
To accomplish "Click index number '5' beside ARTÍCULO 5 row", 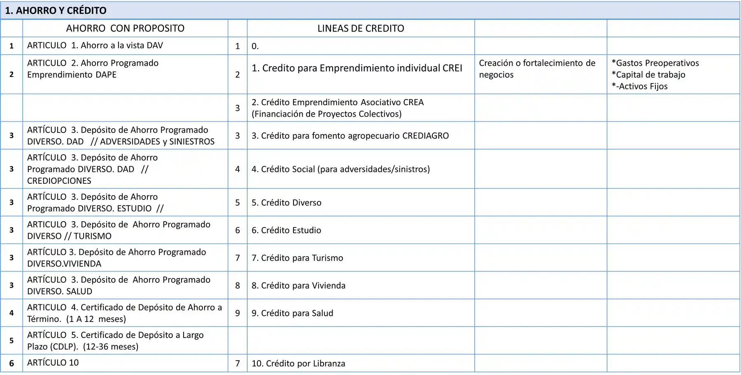I will coord(12,340).
